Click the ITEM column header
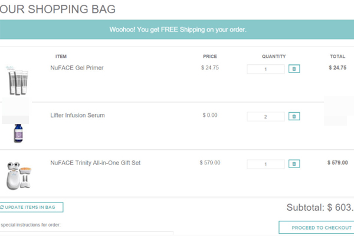Viewport: 354px width, 236px height. coord(61,57)
